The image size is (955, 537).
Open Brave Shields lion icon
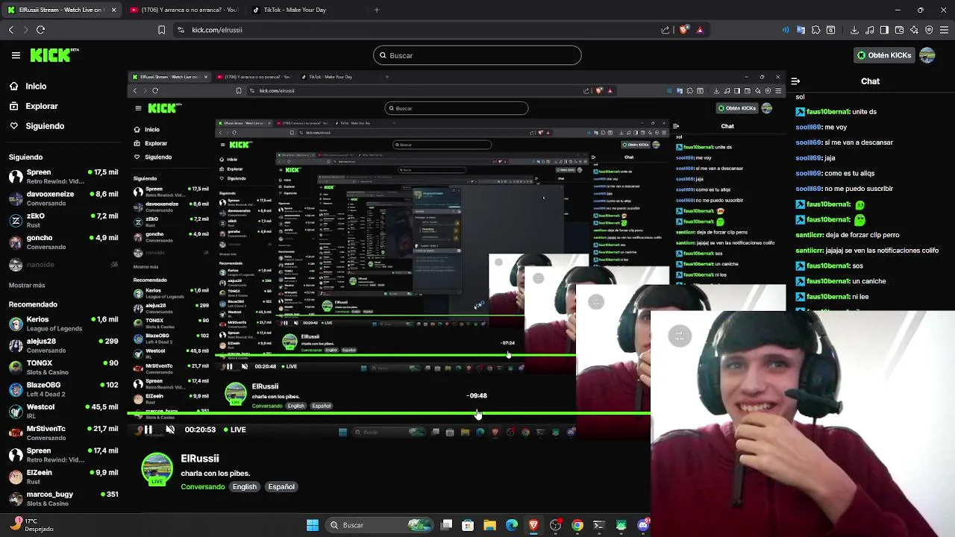coord(683,30)
